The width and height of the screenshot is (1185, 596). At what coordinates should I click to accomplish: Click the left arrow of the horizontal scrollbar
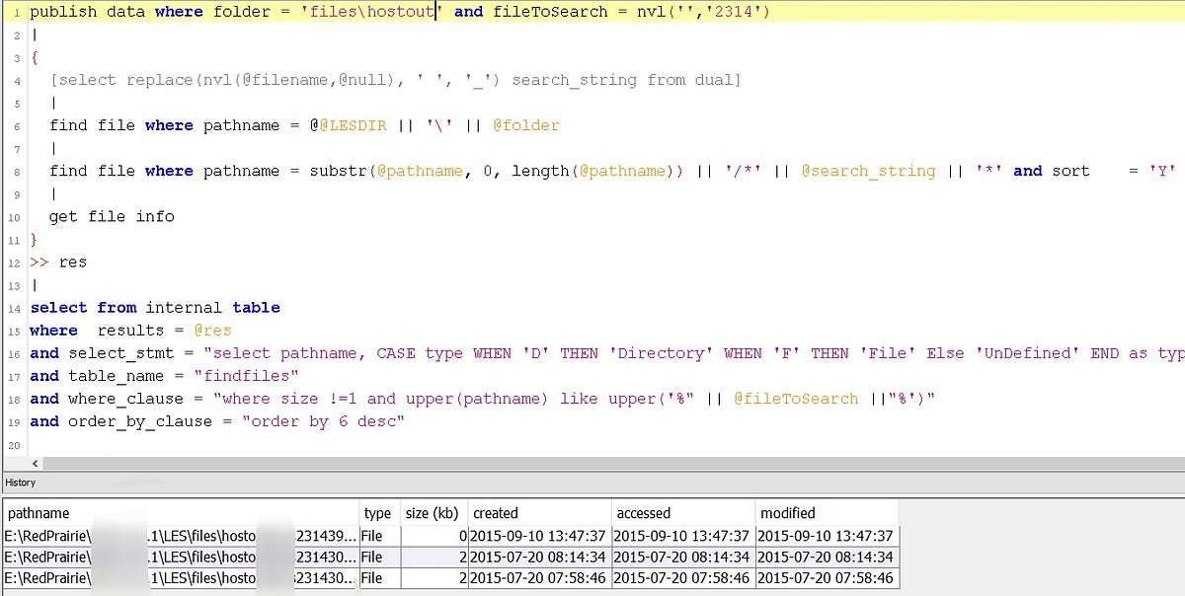tap(34, 463)
